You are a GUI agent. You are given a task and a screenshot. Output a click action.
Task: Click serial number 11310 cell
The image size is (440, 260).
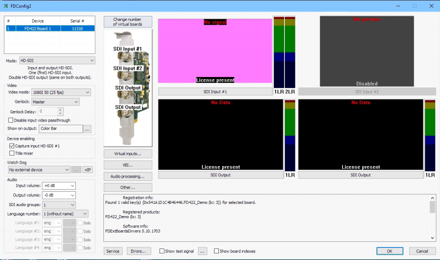[78, 29]
